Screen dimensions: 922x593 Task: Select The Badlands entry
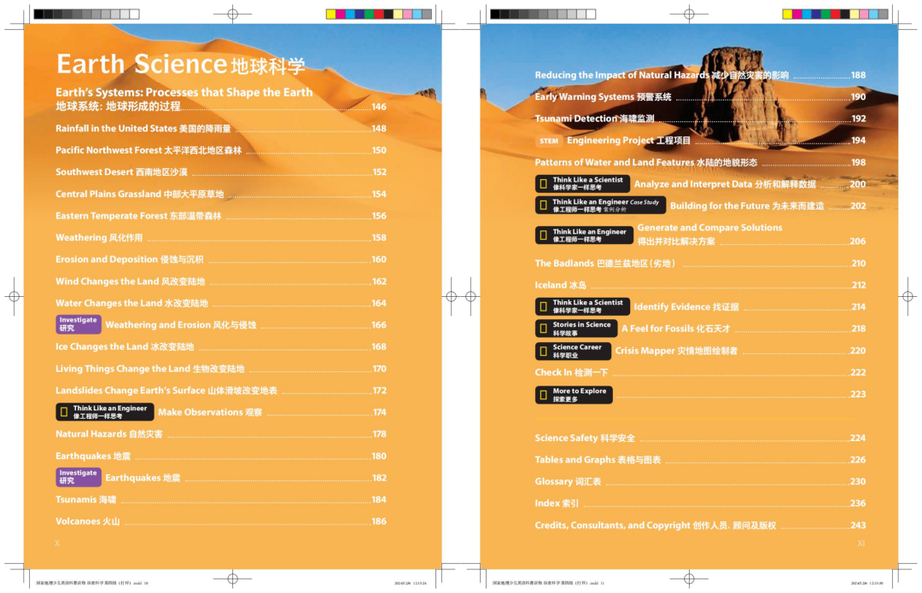click(606, 264)
